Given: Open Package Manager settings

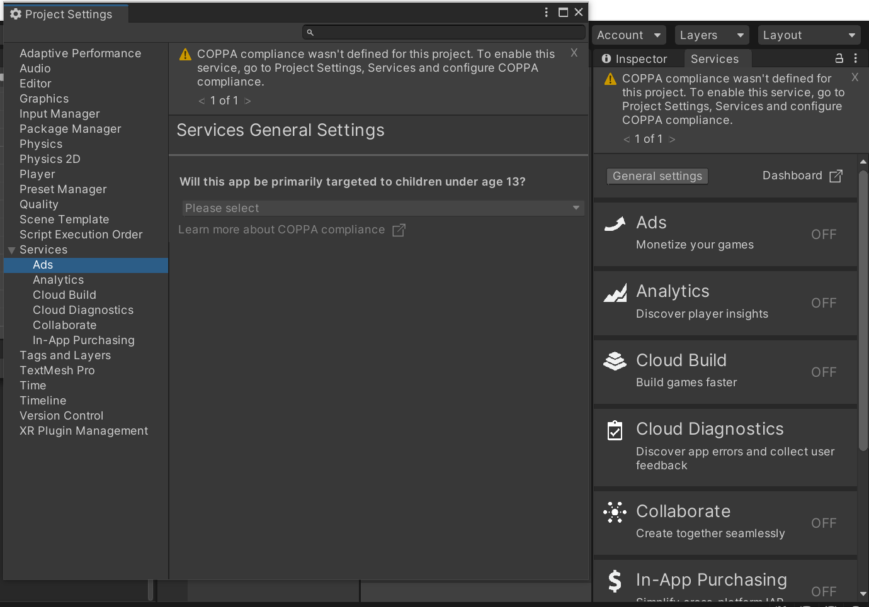Looking at the screenshot, I should [x=71, y=129].
